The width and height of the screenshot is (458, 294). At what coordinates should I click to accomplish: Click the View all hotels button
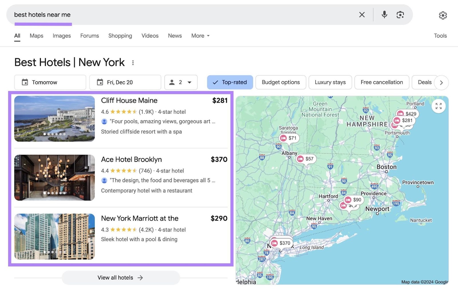[121, 278]
